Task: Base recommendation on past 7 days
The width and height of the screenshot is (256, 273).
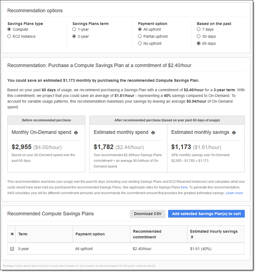Action: coord(199,29)
